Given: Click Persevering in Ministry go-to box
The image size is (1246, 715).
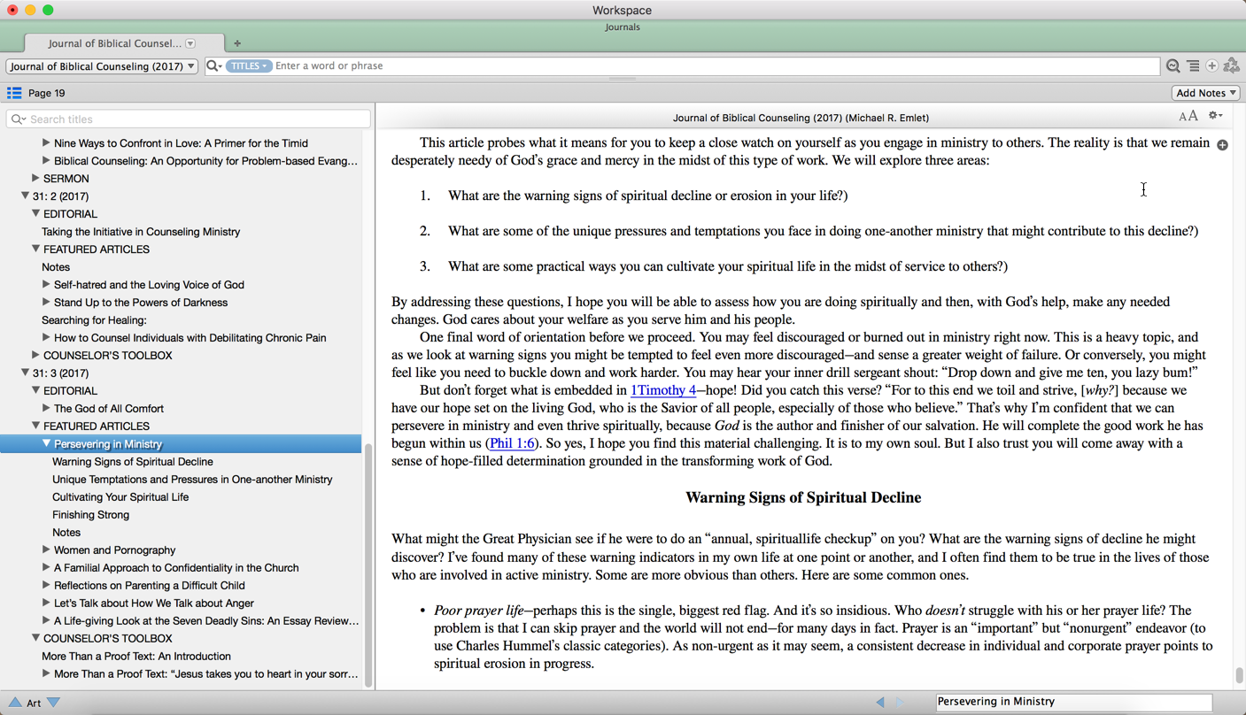Looking at the screenshot, I should coord(1073,703).
